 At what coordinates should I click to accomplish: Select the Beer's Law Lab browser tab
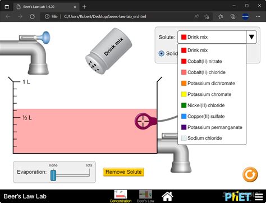(x=46, y=7)
